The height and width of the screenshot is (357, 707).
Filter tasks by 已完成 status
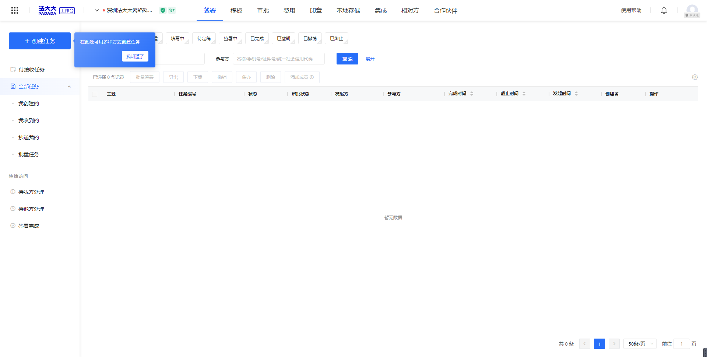click(257, 38)
